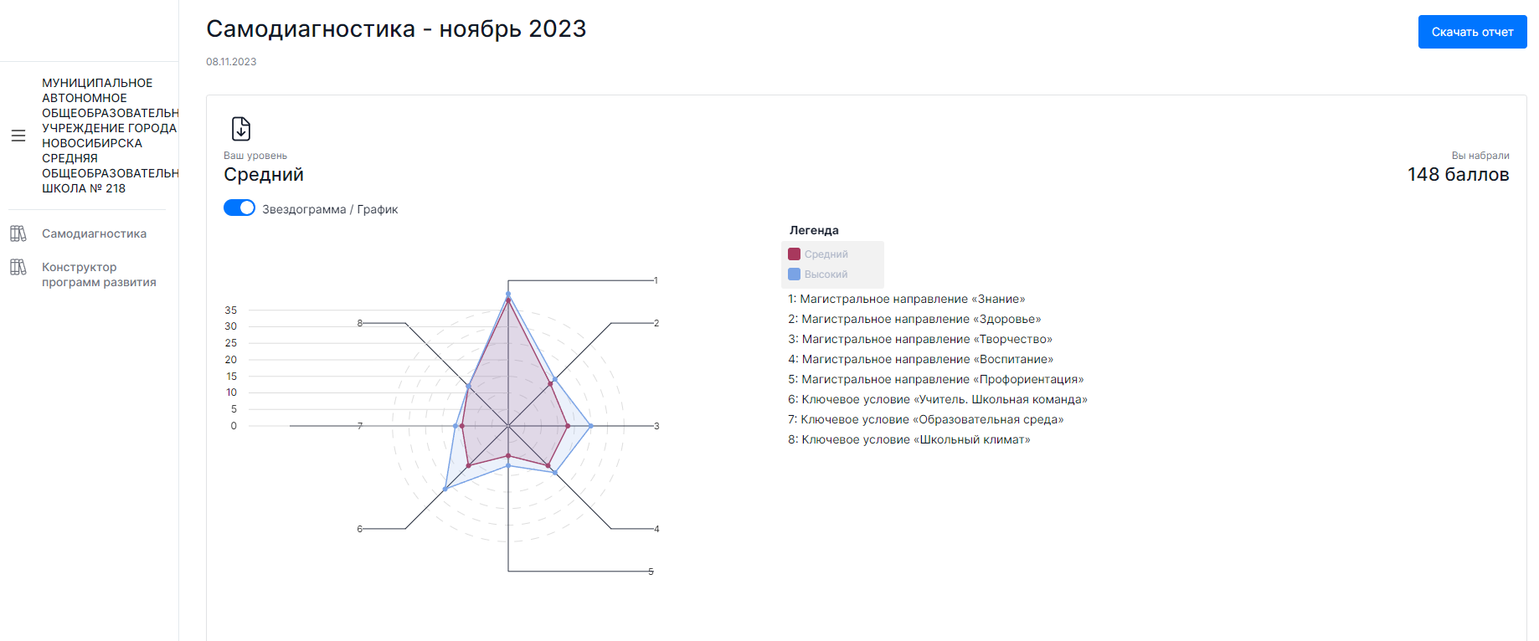Click the Самодиагностика books icon in sidebar

click(18, 233)
